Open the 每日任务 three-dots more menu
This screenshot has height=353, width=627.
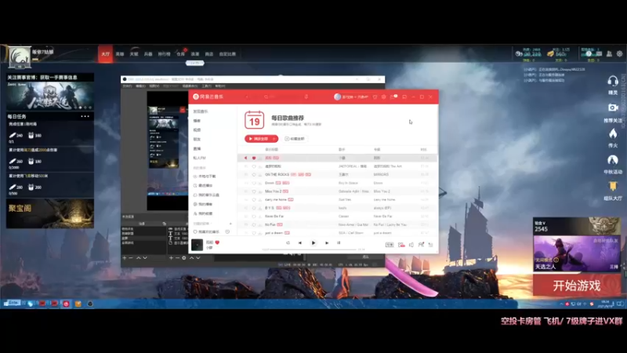point(85,116)
